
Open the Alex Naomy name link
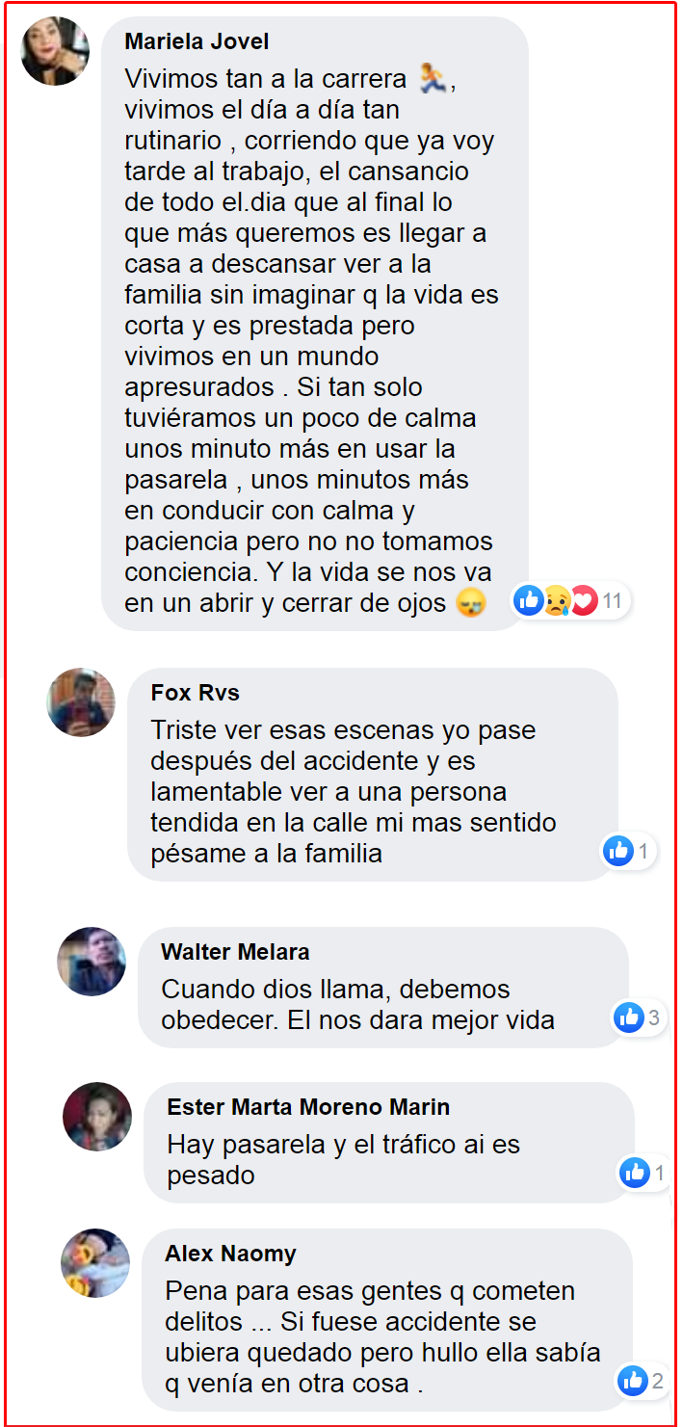pyautogui.click(x=230, y=1254)
